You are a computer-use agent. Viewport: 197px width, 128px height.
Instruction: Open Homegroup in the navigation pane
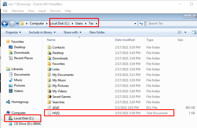click(20, 102)
